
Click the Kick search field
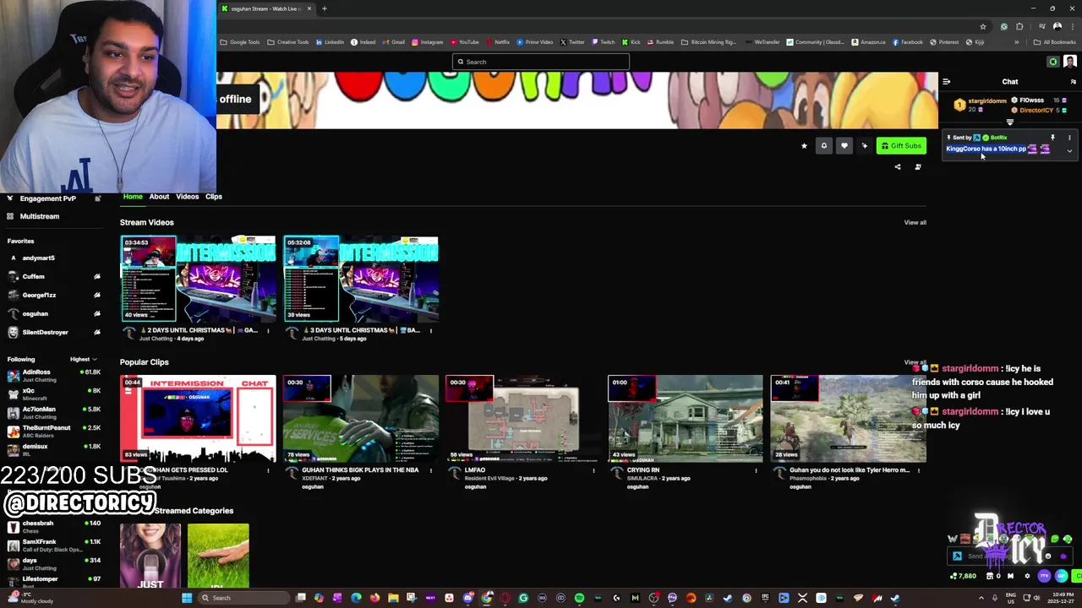(x=541, y=62)
